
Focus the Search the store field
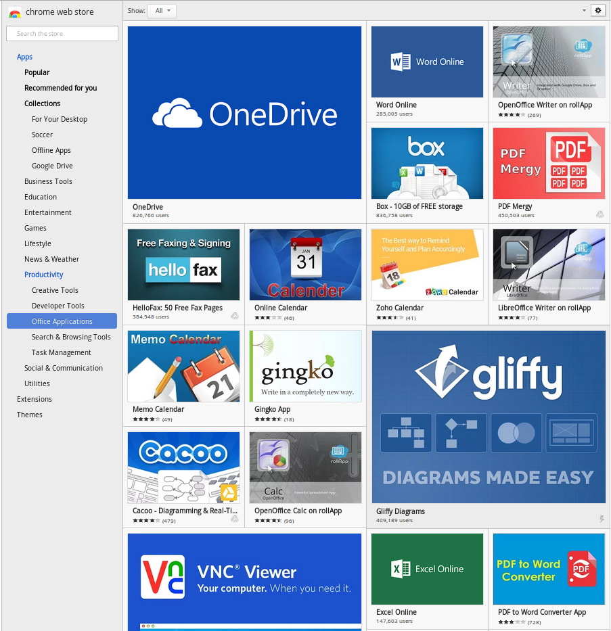pos(62,33)
